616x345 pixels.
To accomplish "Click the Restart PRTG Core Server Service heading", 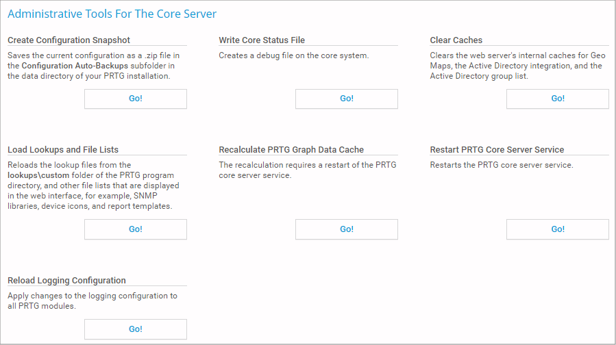I will [x=497, y=150].
